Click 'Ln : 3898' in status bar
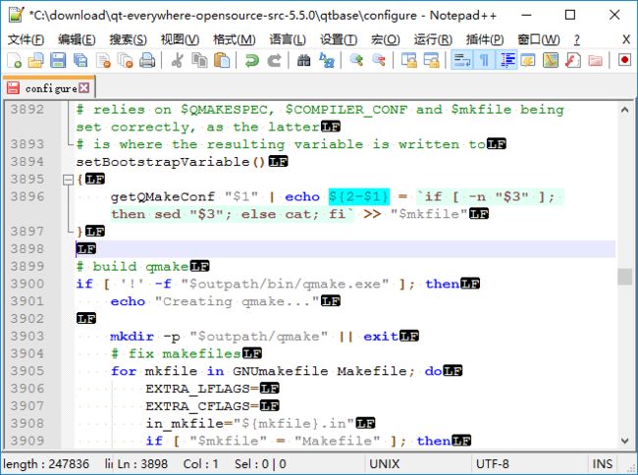638x475 pixels. pos(142,464)
